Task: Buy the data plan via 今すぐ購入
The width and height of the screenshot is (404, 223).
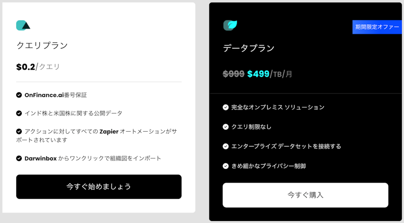Action: (x=305, y=195)
